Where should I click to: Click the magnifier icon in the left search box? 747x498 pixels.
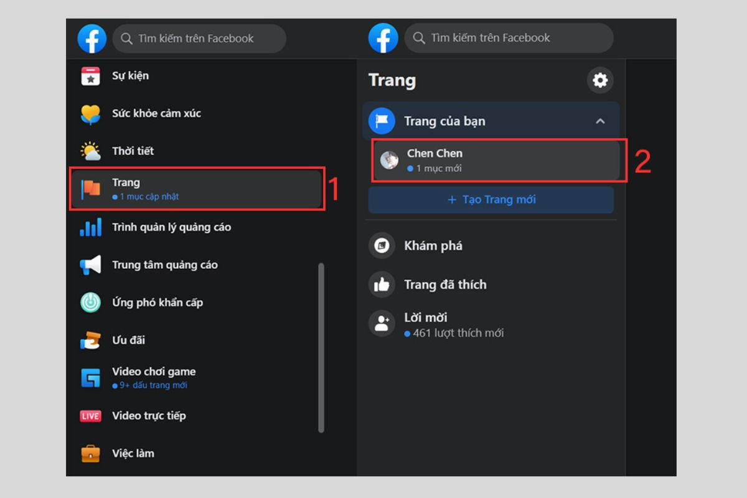tap(126, 39)
